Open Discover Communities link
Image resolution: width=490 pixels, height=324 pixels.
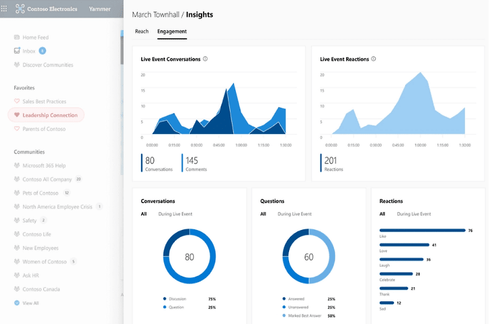pyautogui.click(x=48, y=65)
